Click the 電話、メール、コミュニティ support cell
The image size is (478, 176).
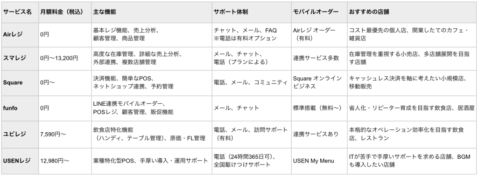251,82
